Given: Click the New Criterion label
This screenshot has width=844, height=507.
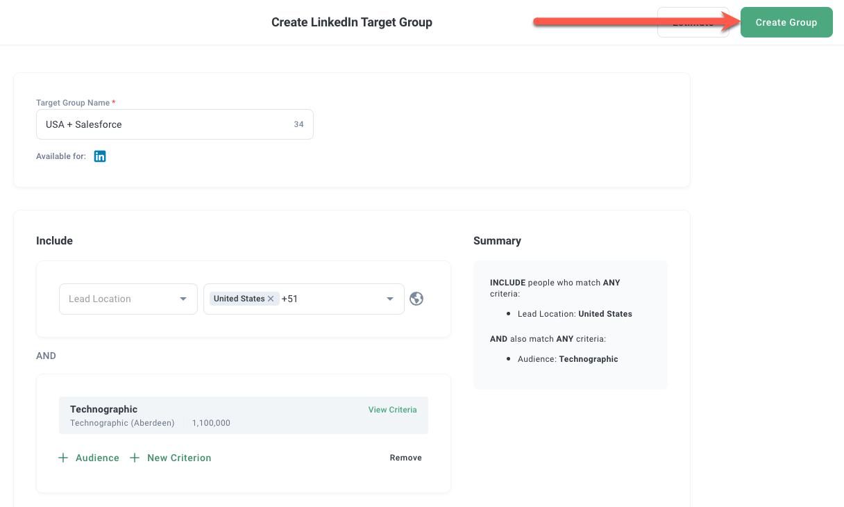Looking at the screenshot, I should pyautogui.click(x=179, y=458).
